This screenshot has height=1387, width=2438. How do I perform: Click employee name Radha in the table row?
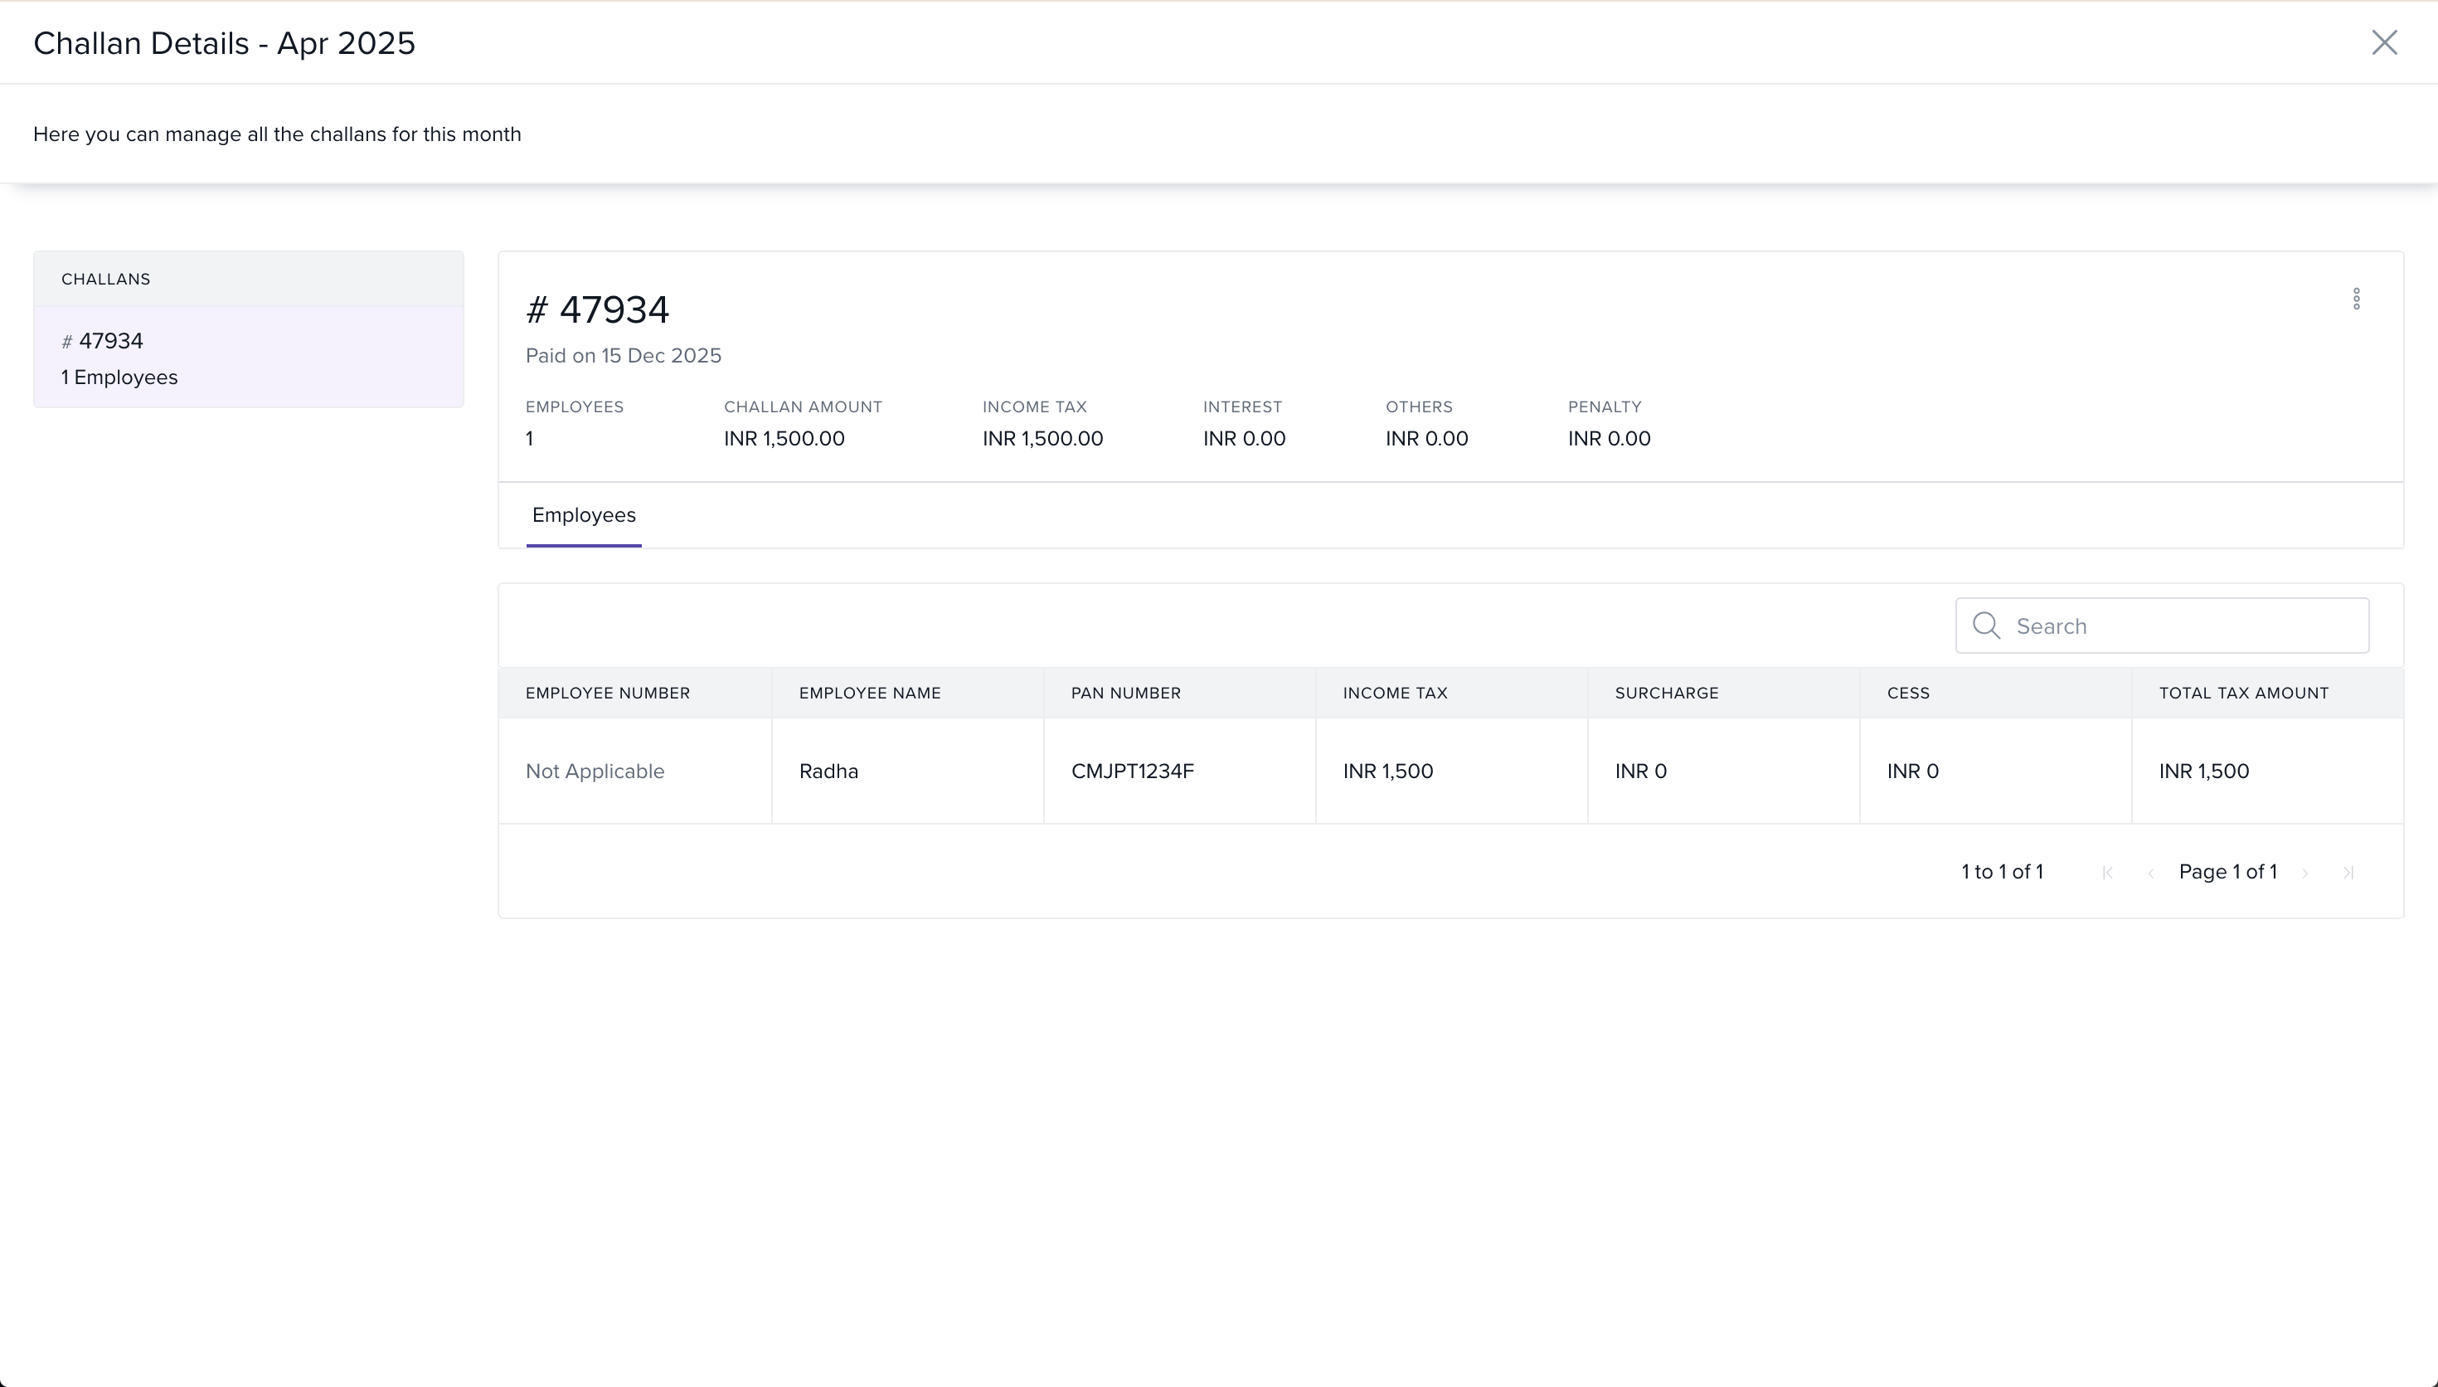(x=828, y=771)
